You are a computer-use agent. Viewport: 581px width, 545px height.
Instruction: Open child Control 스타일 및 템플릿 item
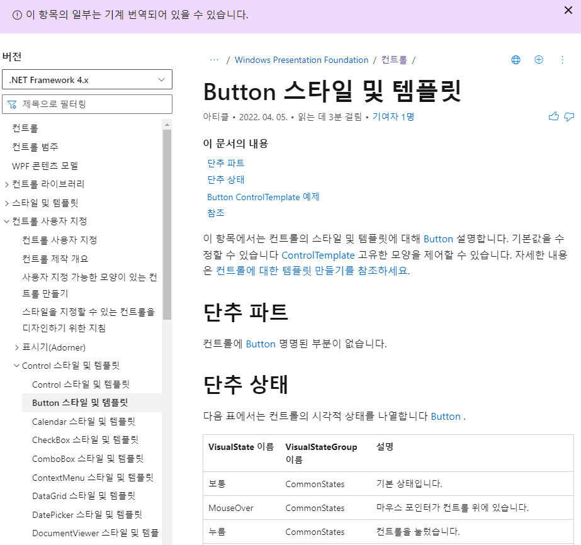click(81, 385)
